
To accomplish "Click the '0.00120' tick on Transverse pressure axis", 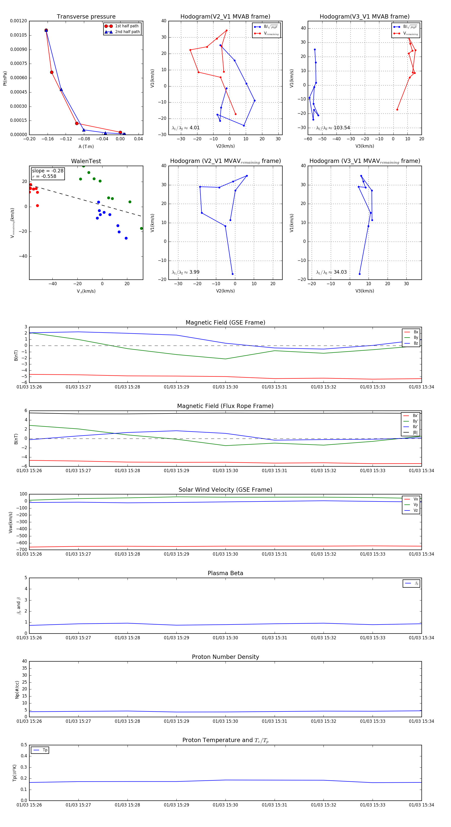I will coord(18,21).
